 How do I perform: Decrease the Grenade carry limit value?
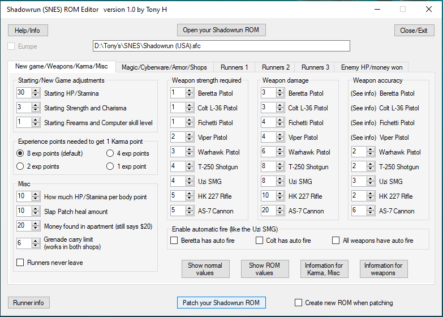tap(36, 246)
